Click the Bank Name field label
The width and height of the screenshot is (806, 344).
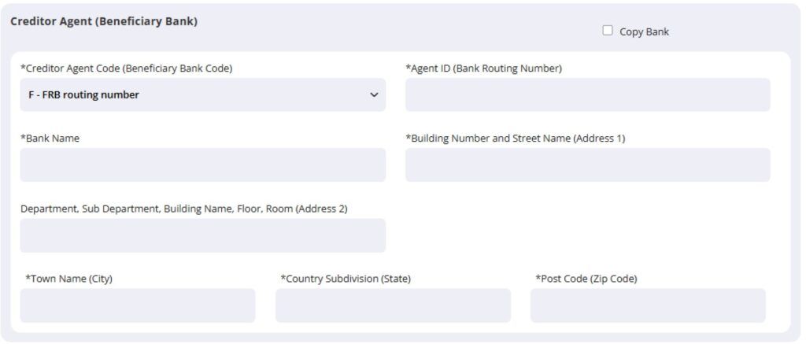(50, 139)
